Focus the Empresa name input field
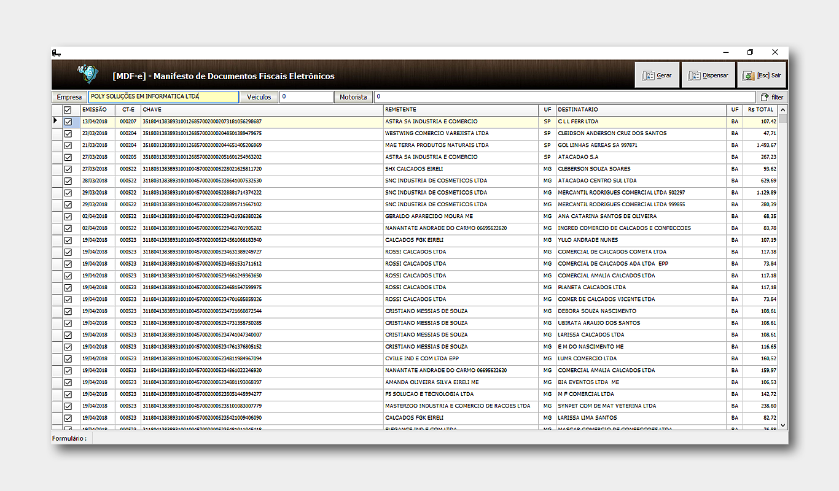Image resolution: width=839 pixels, height=491 pixels. pos(163,97)
